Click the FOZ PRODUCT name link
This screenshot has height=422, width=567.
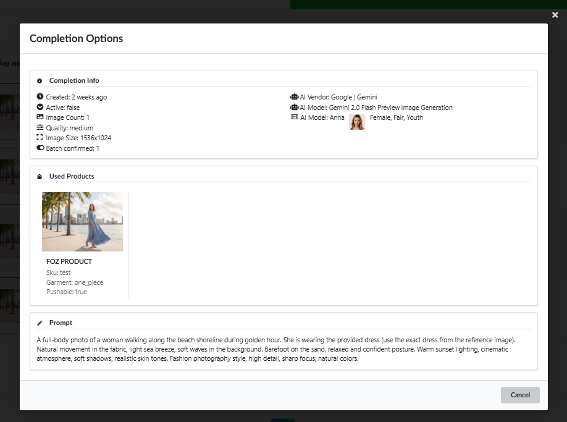click(x=69, y=261)
